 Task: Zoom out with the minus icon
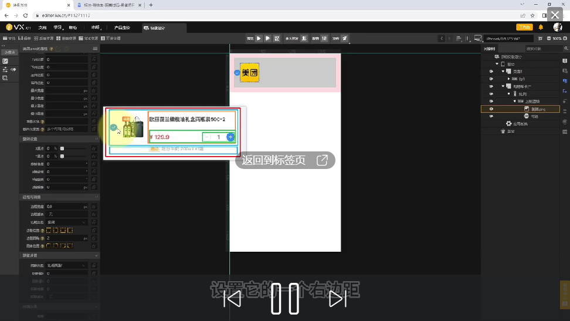(x=549, y=38)
